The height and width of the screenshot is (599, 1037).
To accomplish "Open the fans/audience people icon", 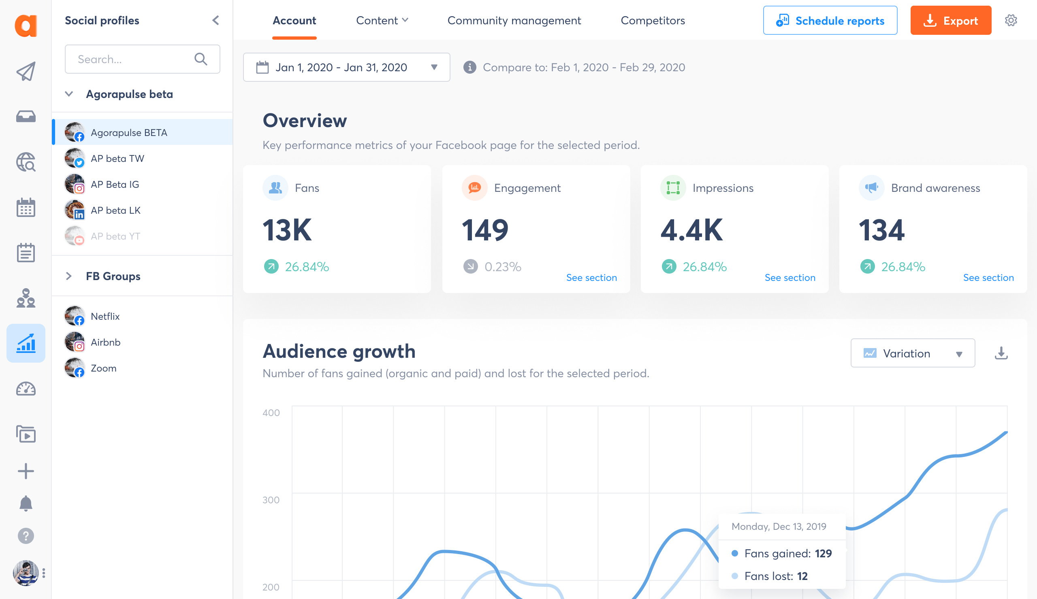I will point(26,299).
